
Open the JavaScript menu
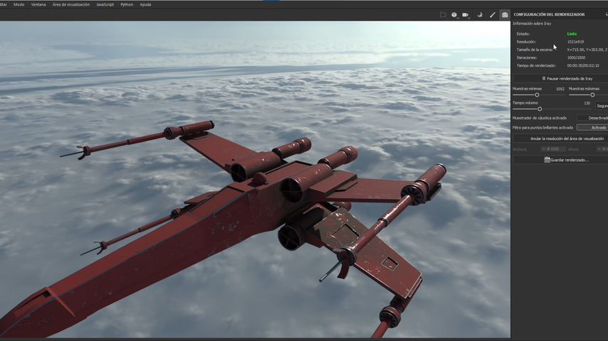[x=105, y=5]
